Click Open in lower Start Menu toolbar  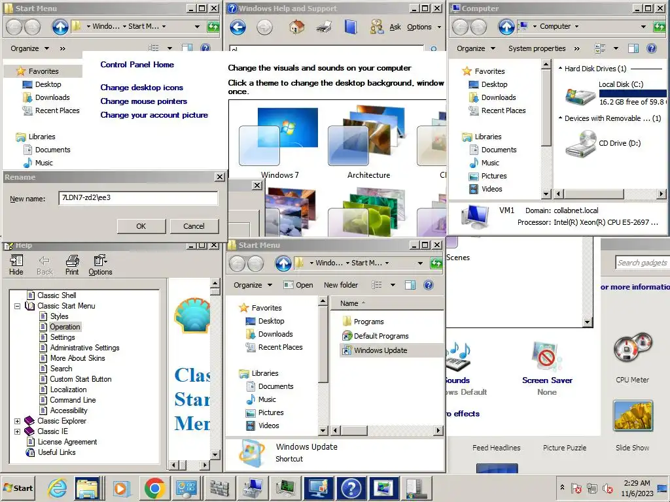pyautogui.click(x=298, y=285)
